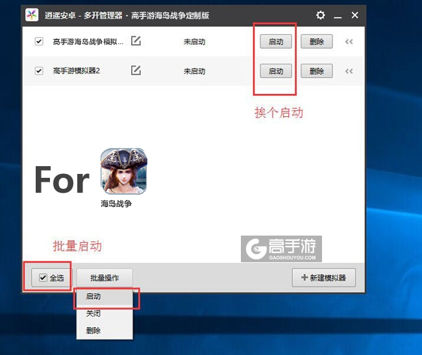Choose 关闭 from batch menu

tap(105, 313)
